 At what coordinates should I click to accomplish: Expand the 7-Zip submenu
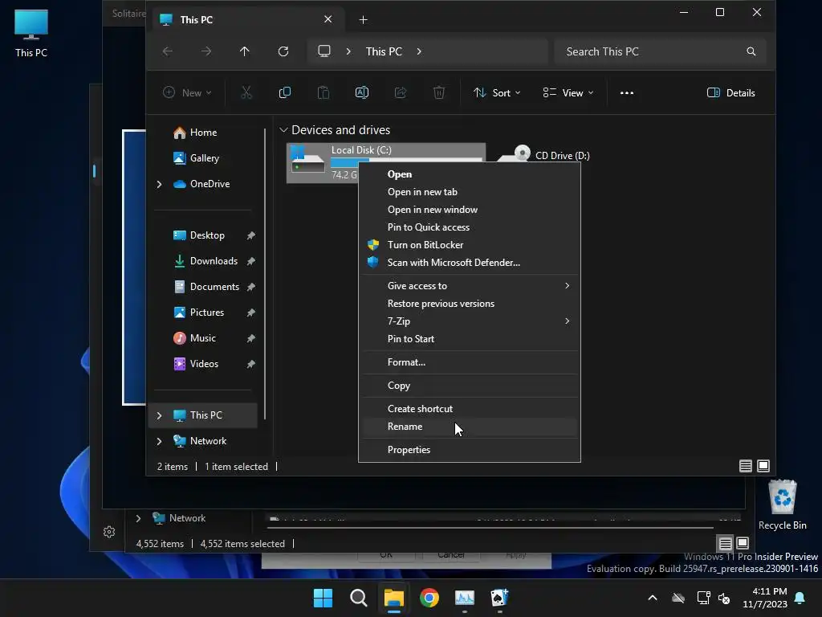click(568, 321)
